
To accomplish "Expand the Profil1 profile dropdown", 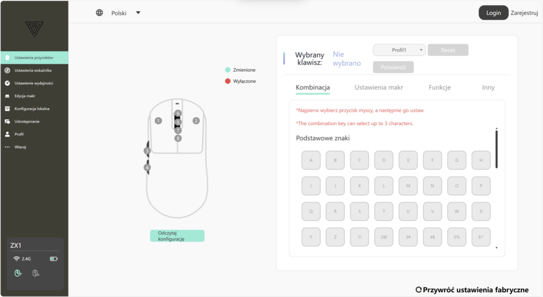I will point(399,50).
